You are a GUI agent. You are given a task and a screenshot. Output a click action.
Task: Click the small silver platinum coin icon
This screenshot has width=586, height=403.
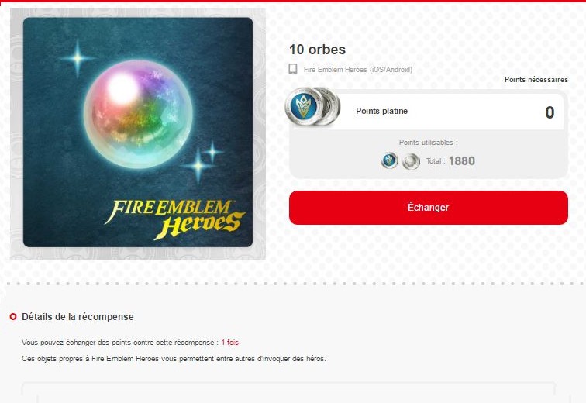point(411,161)
